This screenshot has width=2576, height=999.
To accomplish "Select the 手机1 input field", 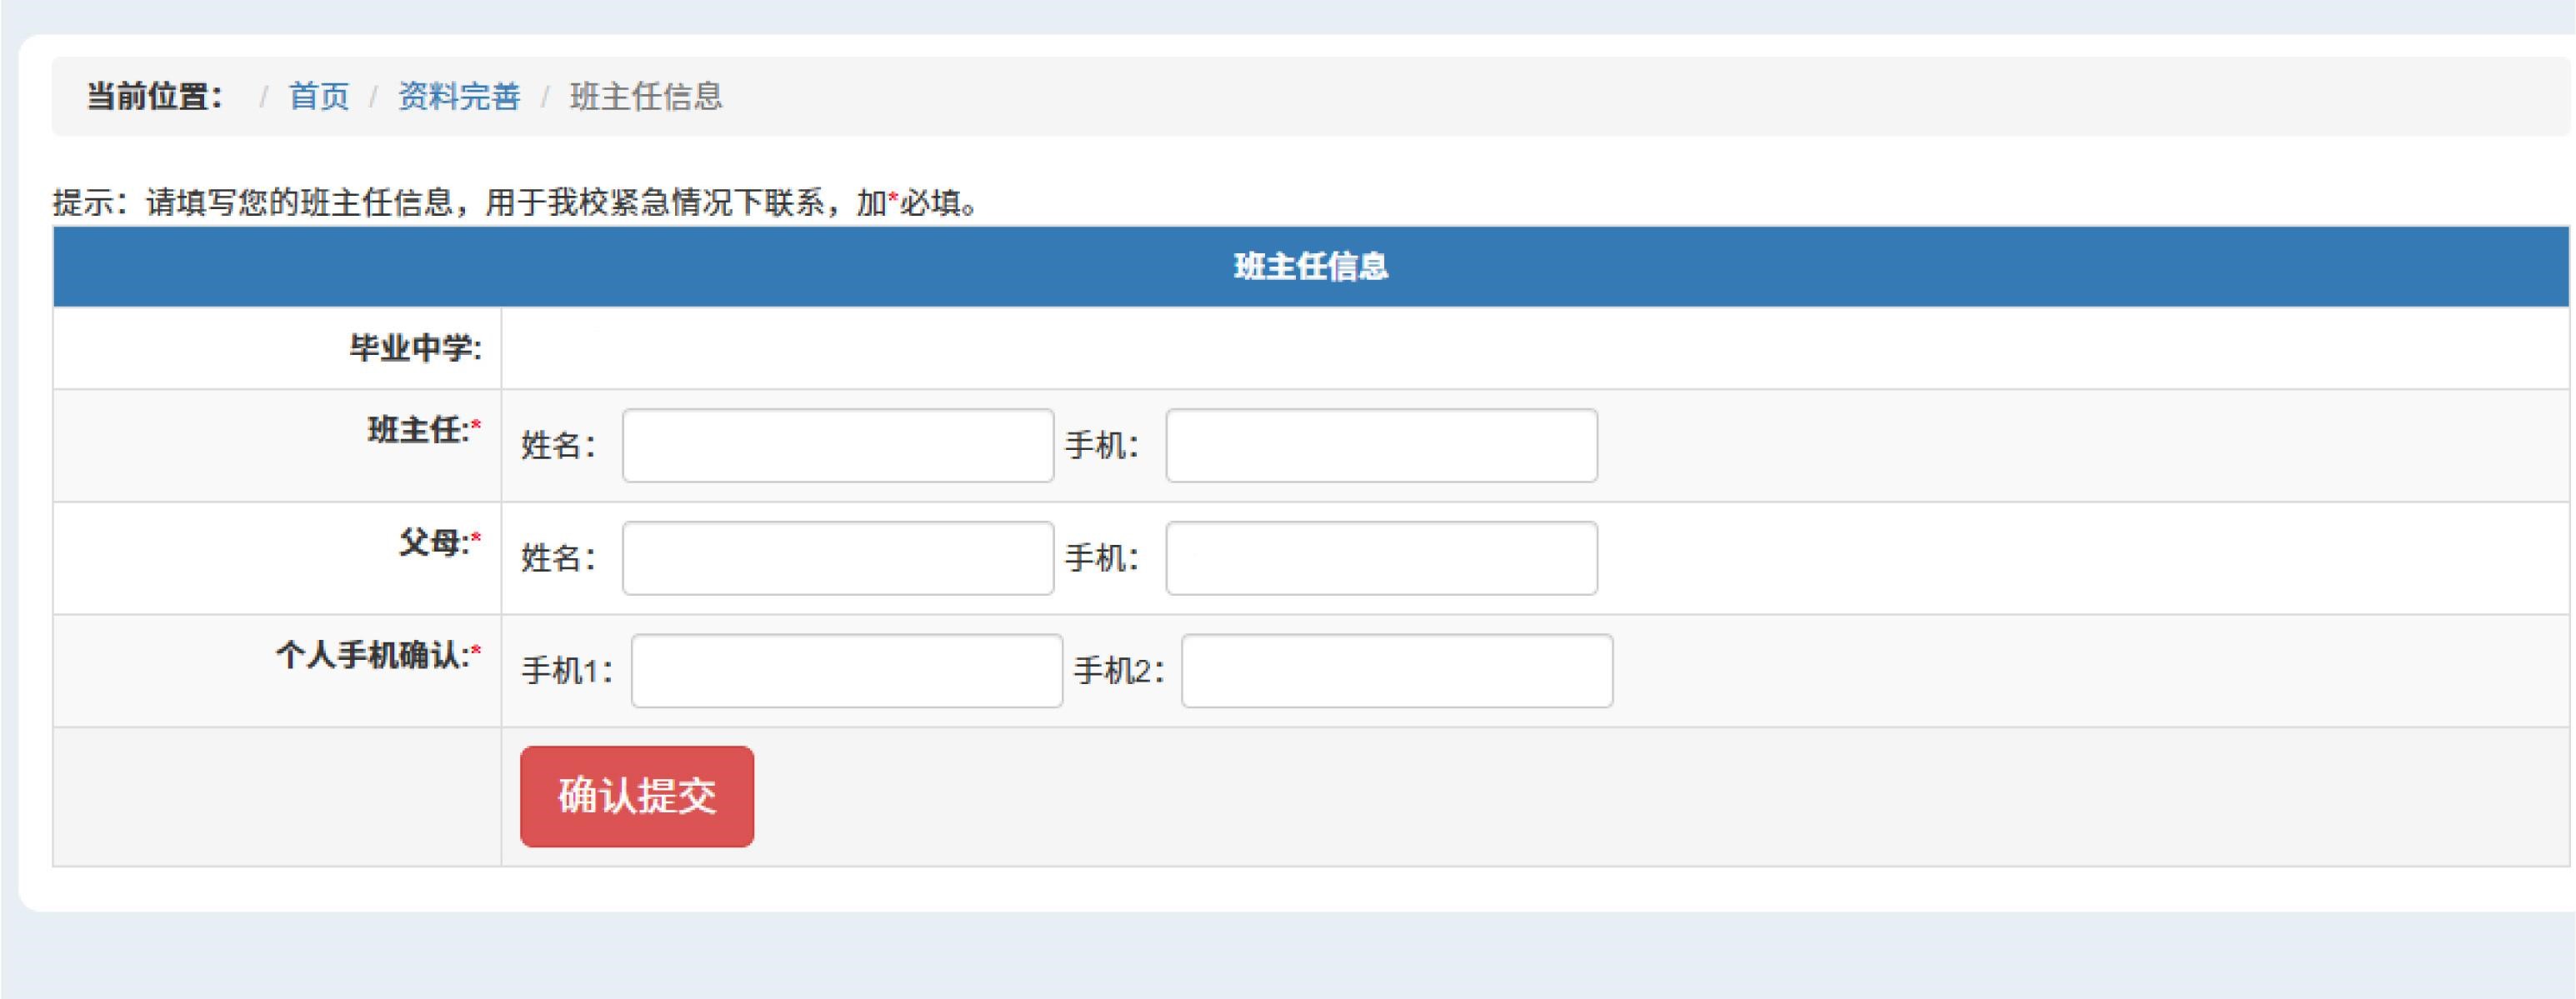I will 846,671.
